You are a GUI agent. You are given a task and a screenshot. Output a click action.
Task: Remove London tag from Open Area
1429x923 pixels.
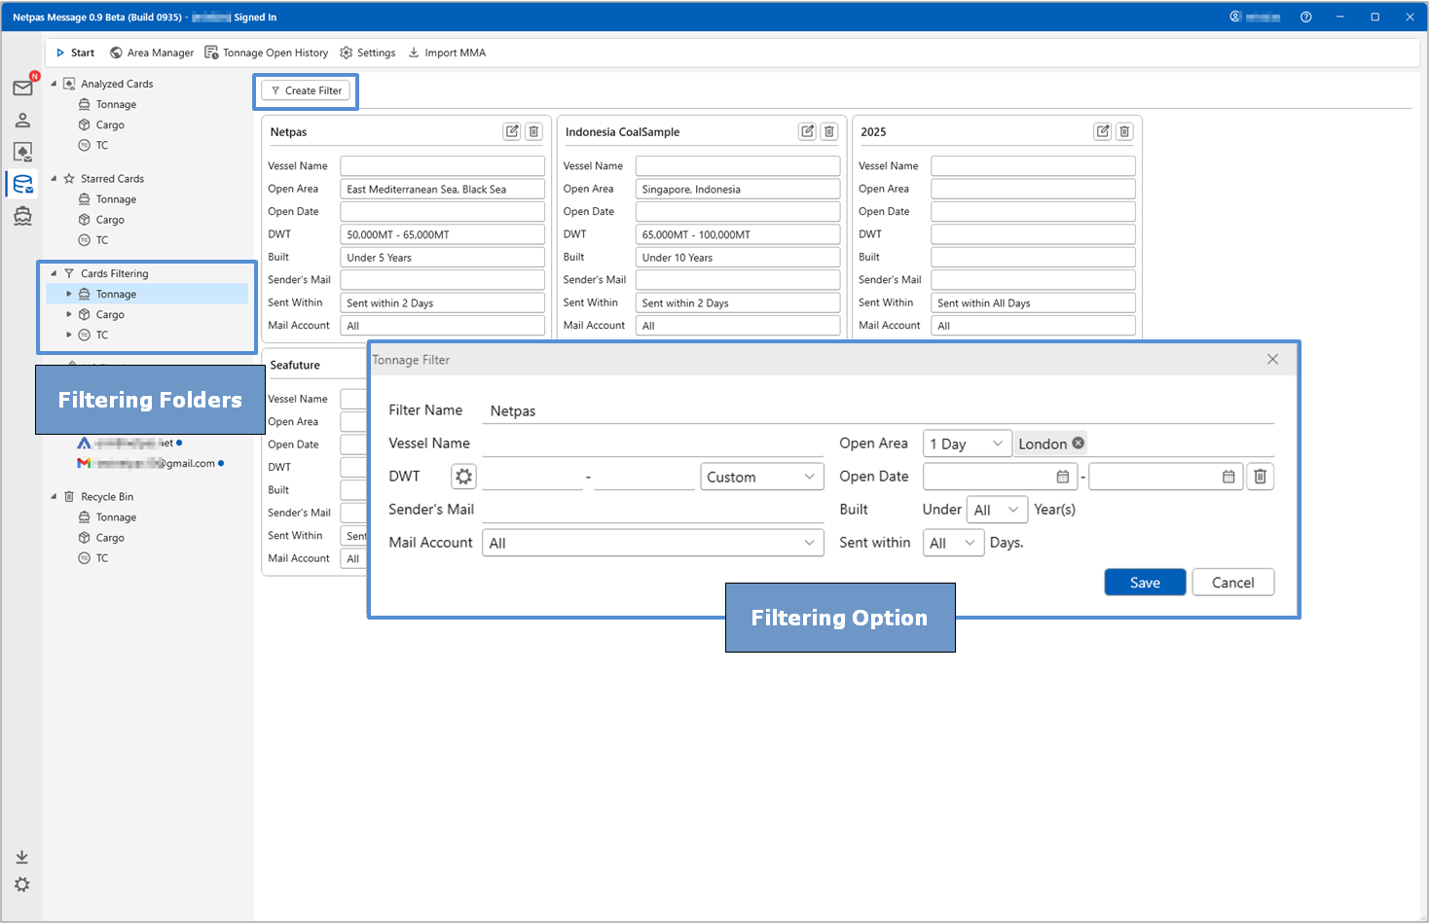click(1078, 444)
